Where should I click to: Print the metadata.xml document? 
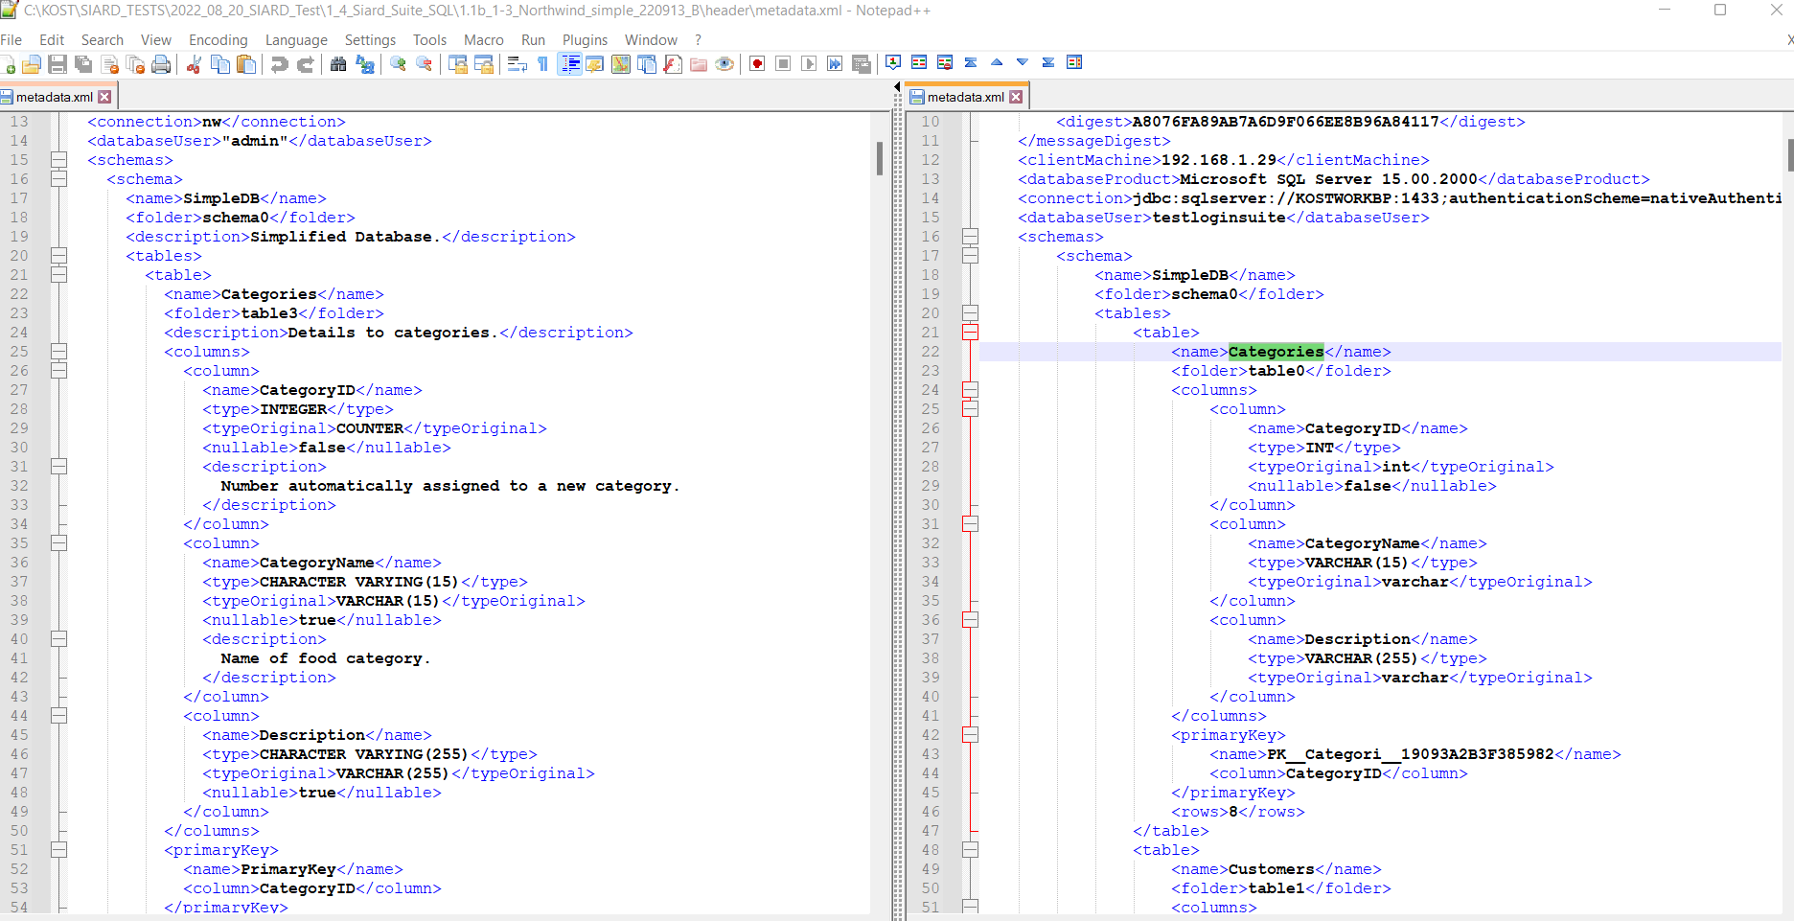point(161,63)
